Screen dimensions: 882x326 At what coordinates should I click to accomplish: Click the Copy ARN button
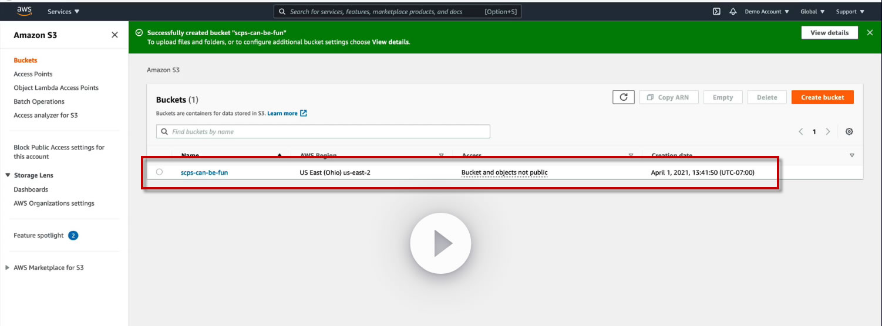(x=668, y=97)
